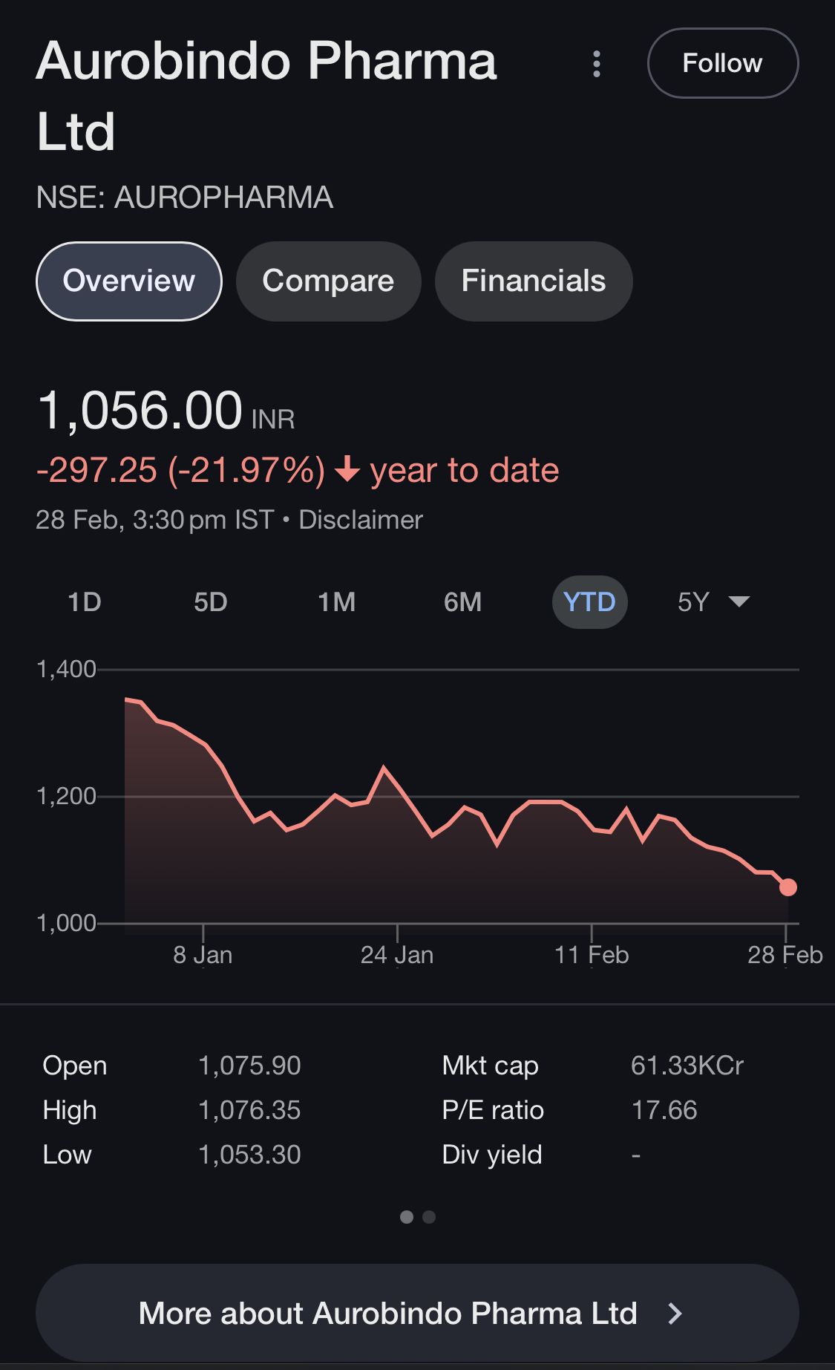Open the Disclaimer link
Viewport: 835px width, 1370px height.
[x=360, y=520]
